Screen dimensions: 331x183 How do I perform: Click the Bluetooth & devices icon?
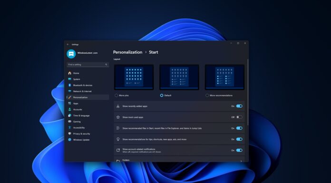tap(69, 85)
